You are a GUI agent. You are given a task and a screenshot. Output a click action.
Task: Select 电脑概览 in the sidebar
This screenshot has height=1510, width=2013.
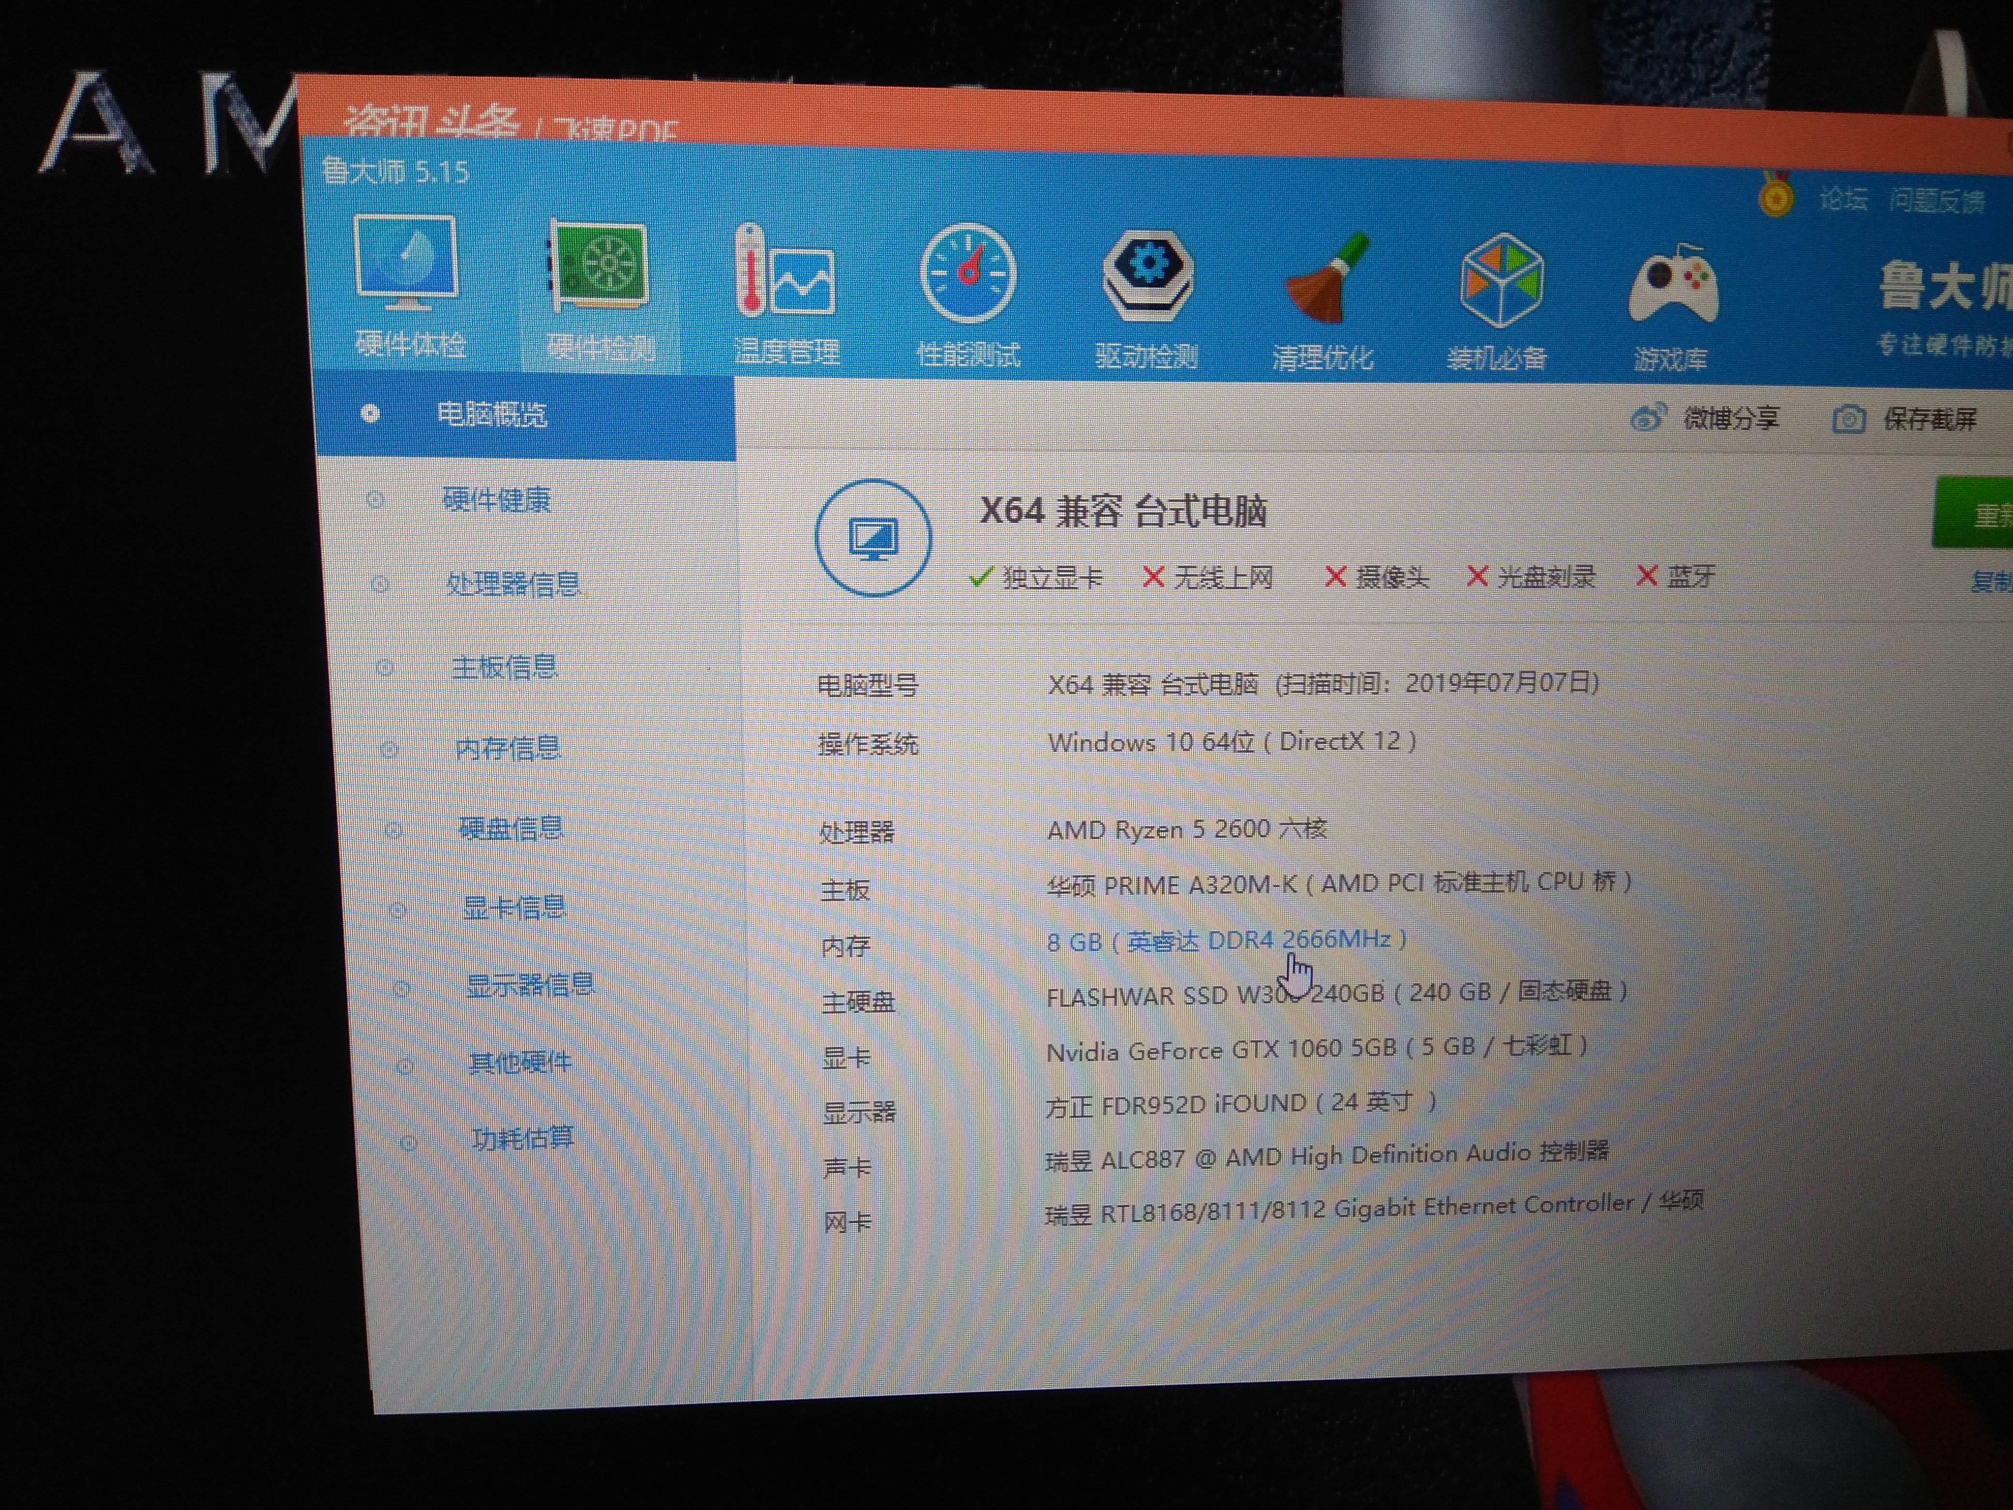[x=525, y=415]
